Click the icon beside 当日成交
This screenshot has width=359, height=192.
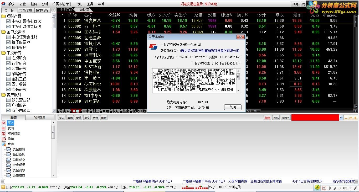[x=9, y=159]
